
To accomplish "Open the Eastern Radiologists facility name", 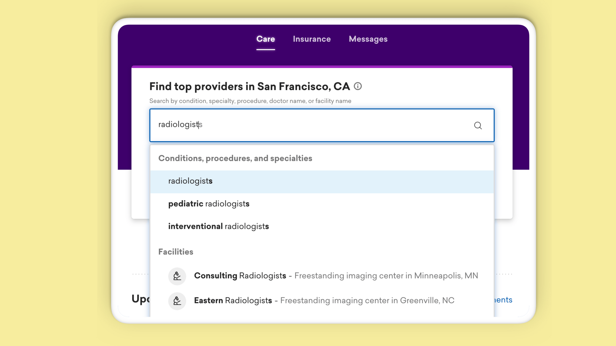I will click(x=233, y=300).
